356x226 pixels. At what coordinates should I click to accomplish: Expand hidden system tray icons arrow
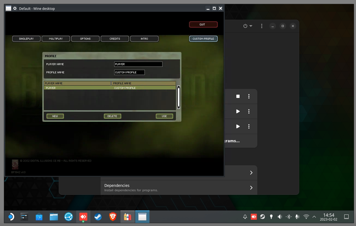[314, 217]
